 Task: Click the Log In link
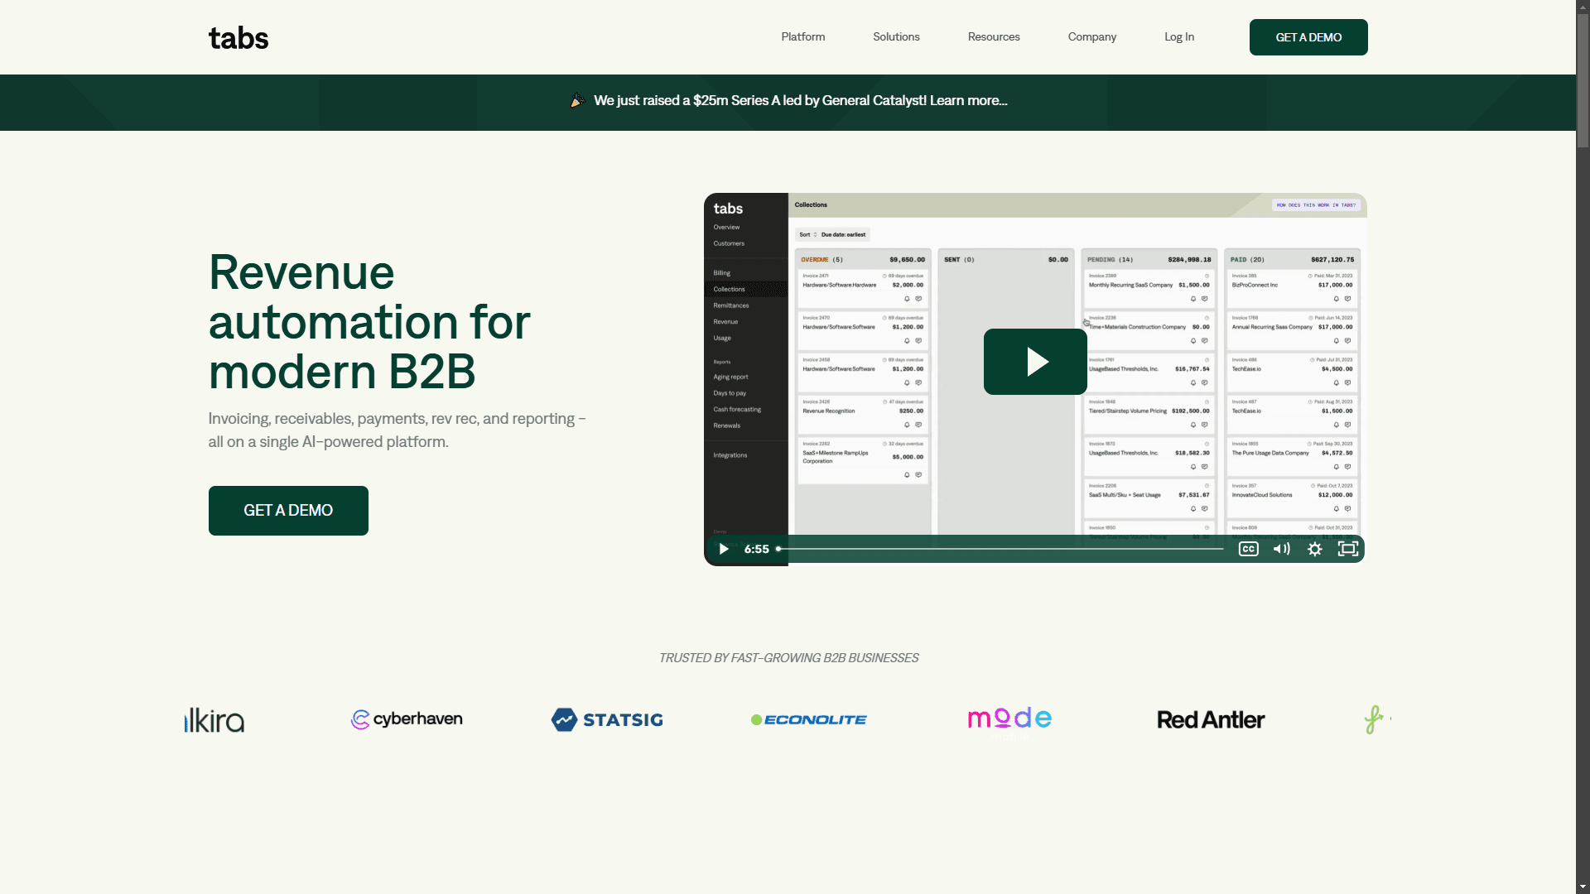click(1178, 37)
